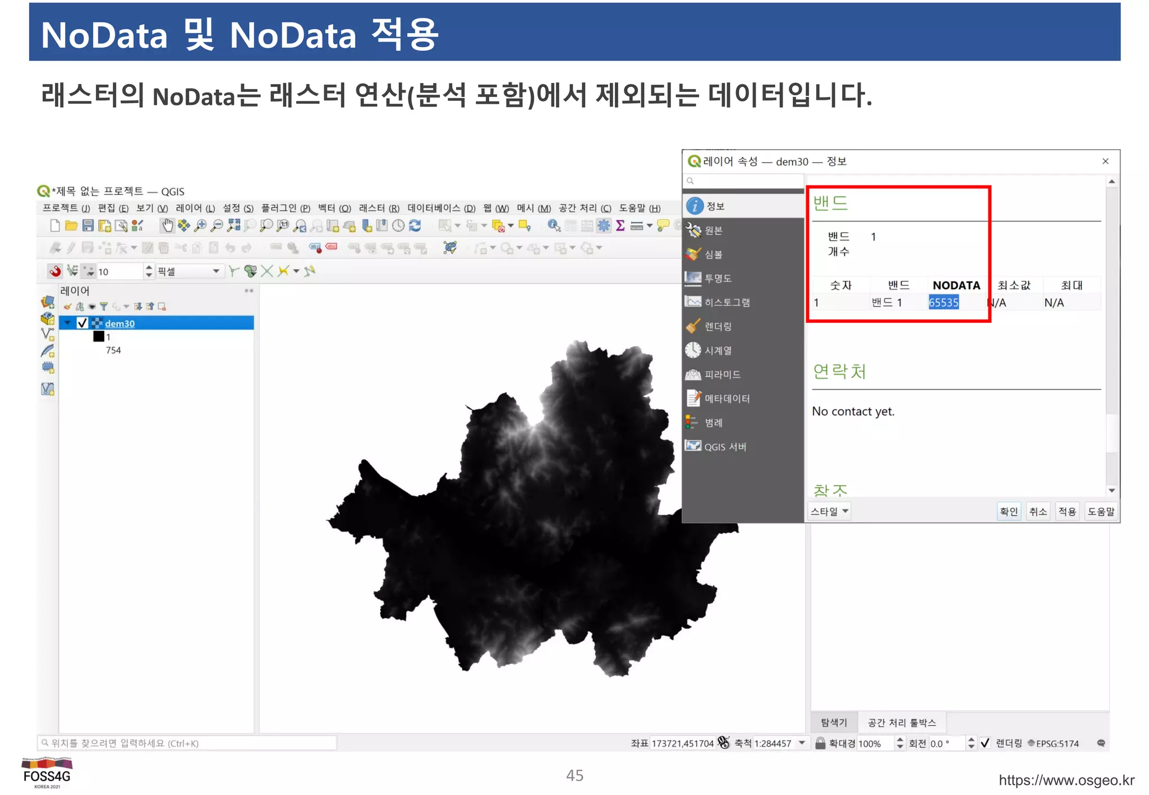Screen dimensions: 1149x795
Task: Select the Zoom Out magnifier tool
Action: click(x=217, y=226)
